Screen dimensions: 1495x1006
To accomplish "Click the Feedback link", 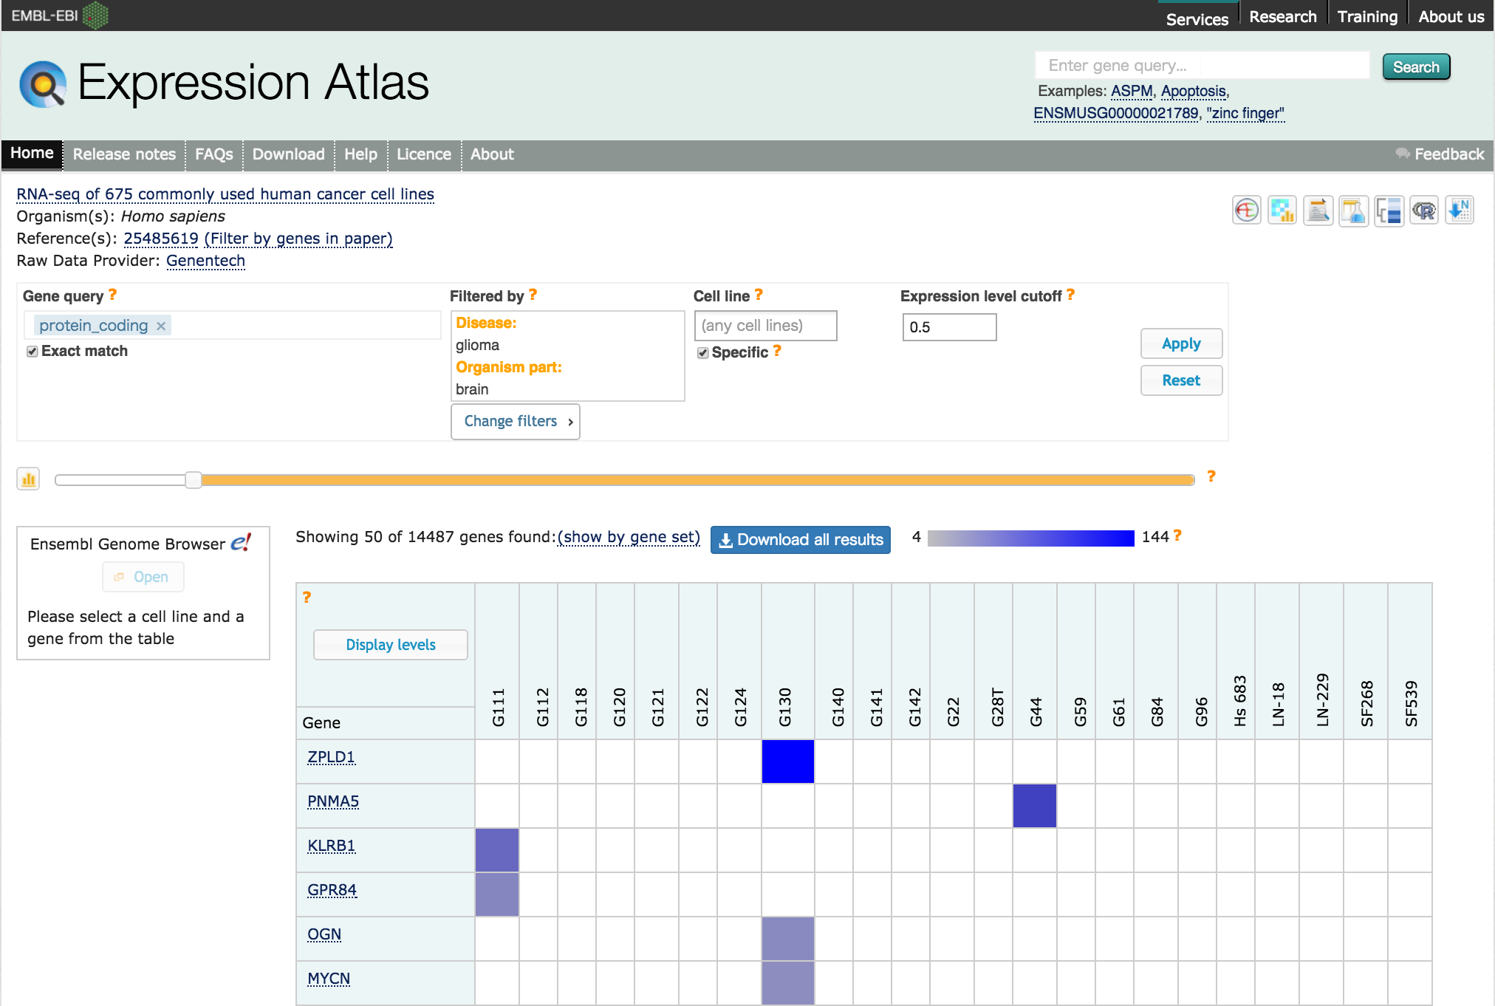I will [1440, 154].
